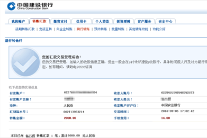207x138 pixels.
Task: Click the 您的汇款交易受理成功 message
Action: [61, 57]
